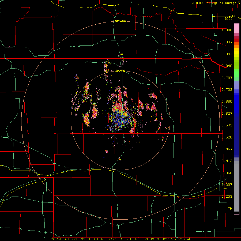Click the TH threshold label on scale
The width and height of the screenshot is (241, 241).
[x=230, y=209]
